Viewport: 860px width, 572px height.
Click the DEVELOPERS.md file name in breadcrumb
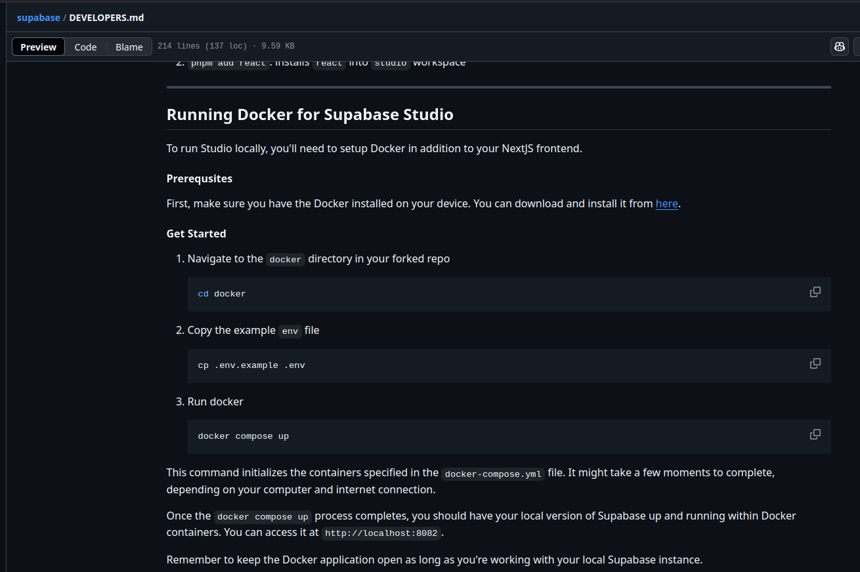[x=106, y=18]
